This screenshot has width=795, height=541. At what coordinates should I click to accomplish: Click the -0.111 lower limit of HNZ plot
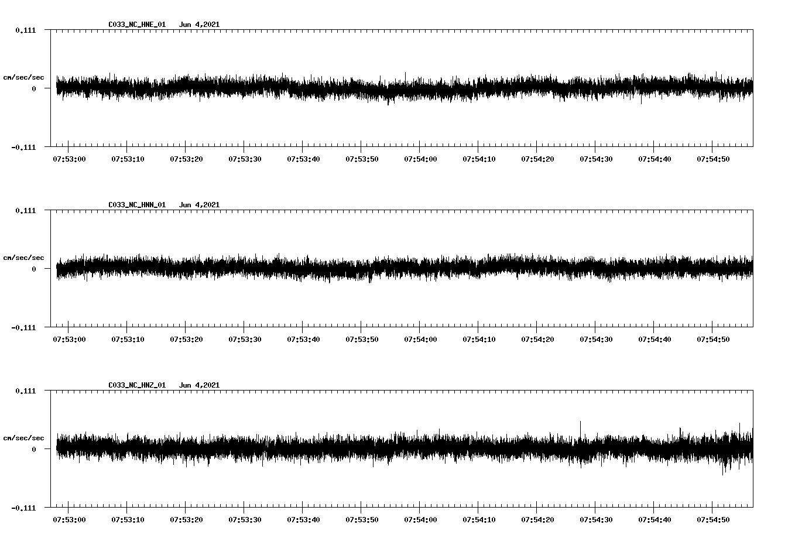click(x=23, y=508)
